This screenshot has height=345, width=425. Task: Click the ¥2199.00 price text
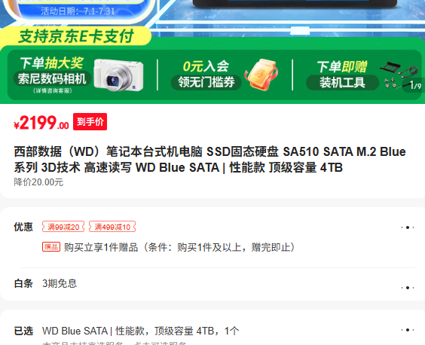pos(41,123)
